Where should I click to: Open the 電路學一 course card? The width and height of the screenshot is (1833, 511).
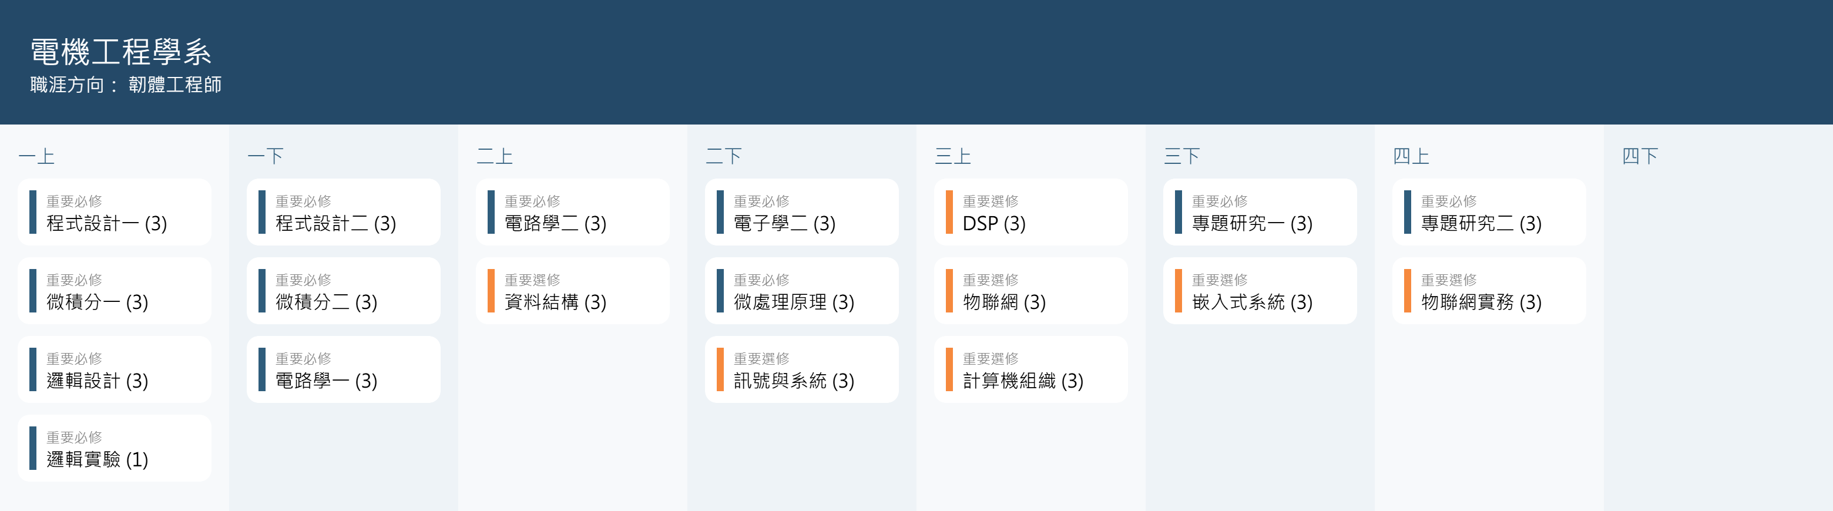click(x=343, y=370)
